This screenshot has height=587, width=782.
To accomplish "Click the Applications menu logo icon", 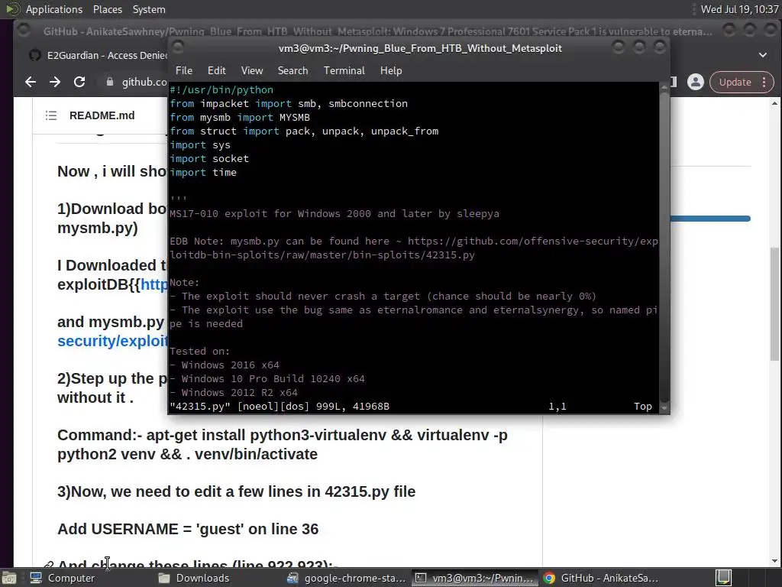I will [12, 9].
